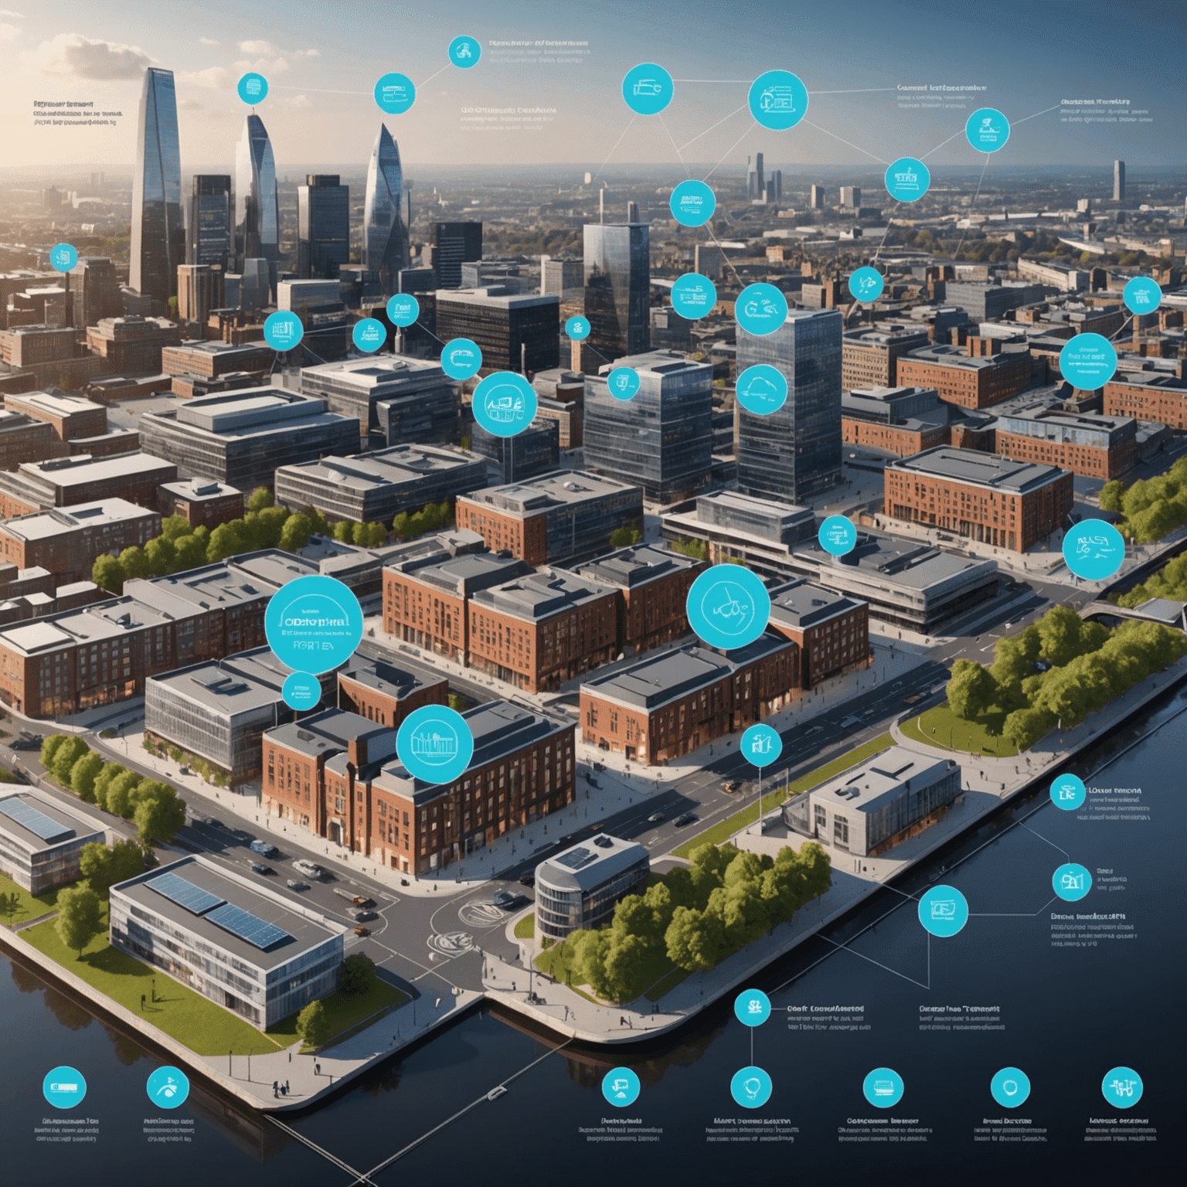The height and width of the screenshot is (1187, 1187).
Task: Click the tiny bubble above the short chimney tower
Action: click(x=577, y=327)
